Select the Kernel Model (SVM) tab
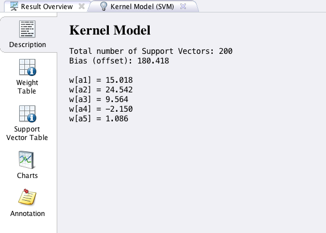Viewport: 326px width, 233px height. [x=143, y=6]
